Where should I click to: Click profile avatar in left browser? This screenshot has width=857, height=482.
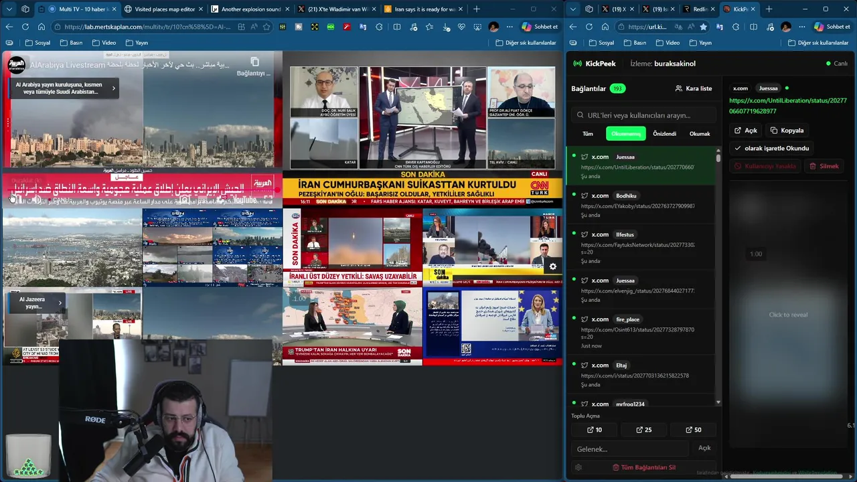click(x=493, y=27)
